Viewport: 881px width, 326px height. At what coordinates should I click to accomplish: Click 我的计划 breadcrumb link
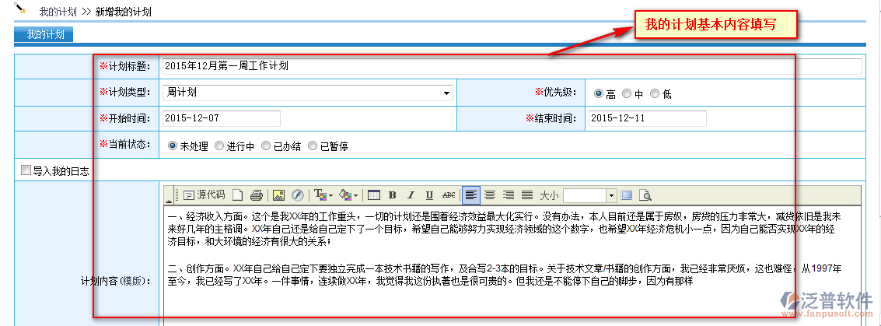coord(58,11)
